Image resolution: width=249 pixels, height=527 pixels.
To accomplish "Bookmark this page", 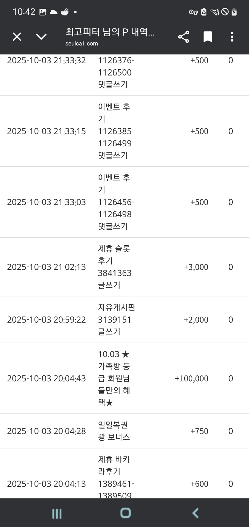I will click(x=208, y=37).
